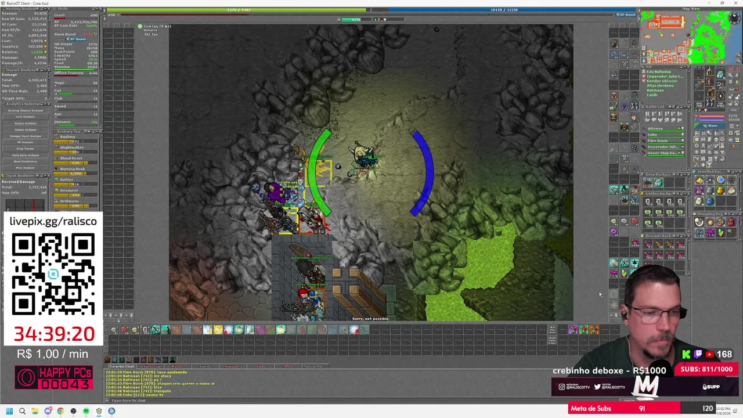
Task: Open Chrome from the taskbar
Action: coord(60,411)
